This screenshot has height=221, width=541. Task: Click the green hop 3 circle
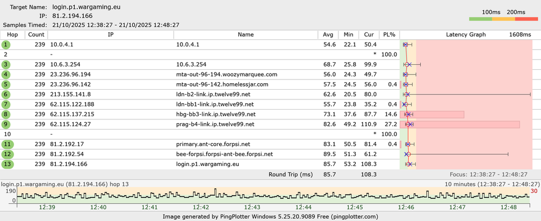click(6, 64)
